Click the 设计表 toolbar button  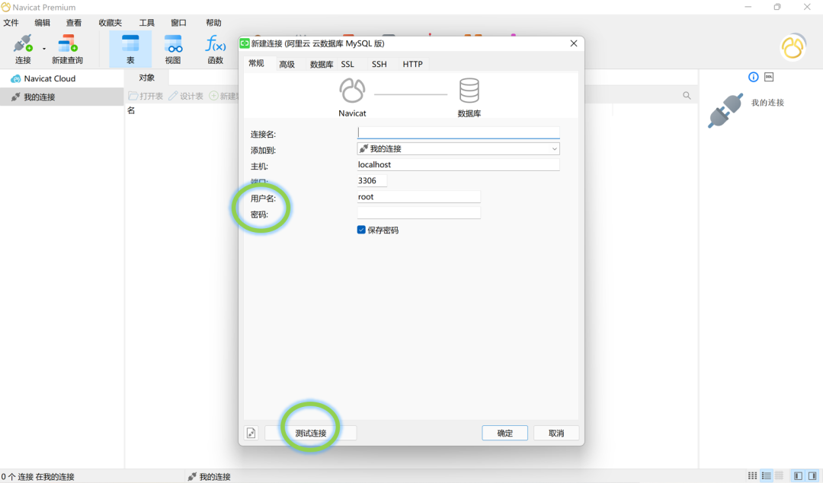[186, 96]
